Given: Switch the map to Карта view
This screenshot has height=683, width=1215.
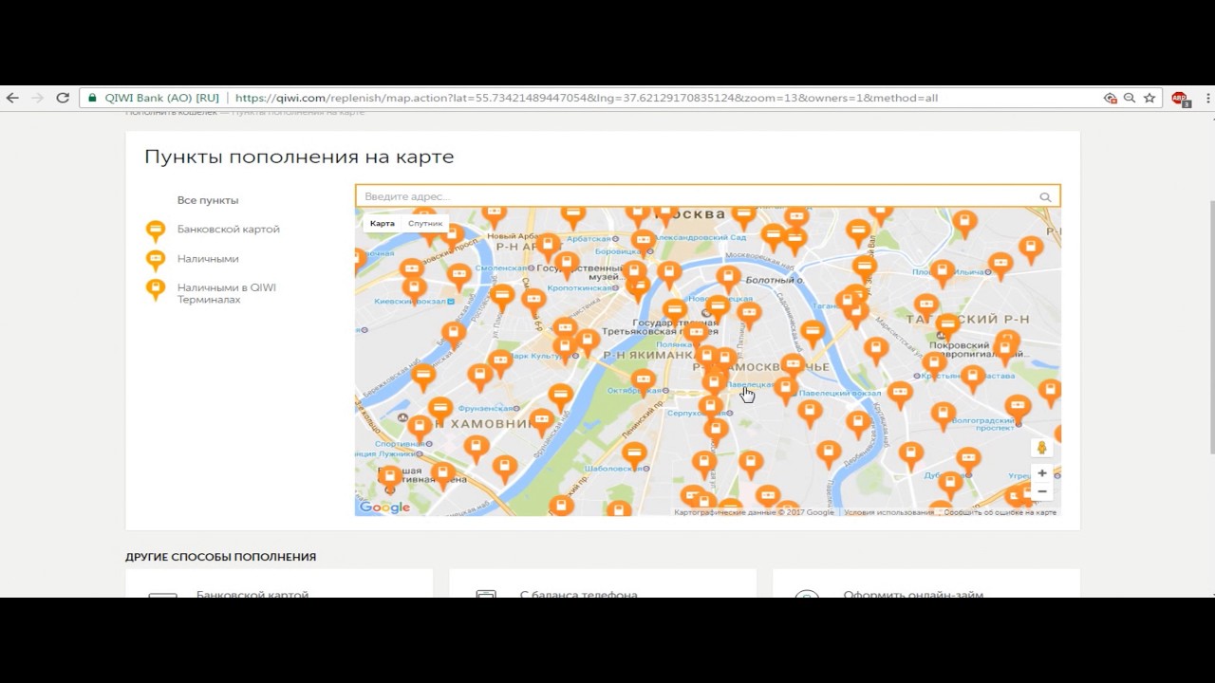Looking at the screenshot, I should pyautogui.click(x=383, y=224).
